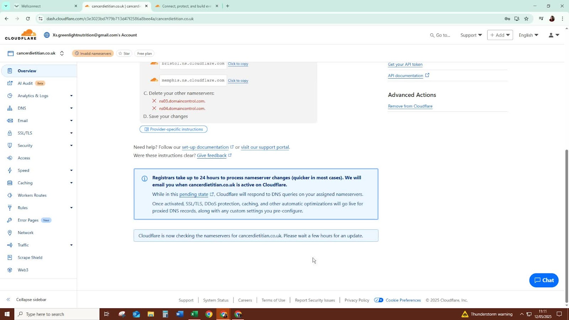569x320 pixels.
Task: Click the Web3 icon in sidebar
Action: click(10, 270)
